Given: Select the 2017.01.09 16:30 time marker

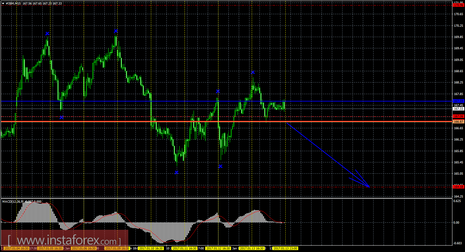Looking at the screenshot, I should 117,248.
